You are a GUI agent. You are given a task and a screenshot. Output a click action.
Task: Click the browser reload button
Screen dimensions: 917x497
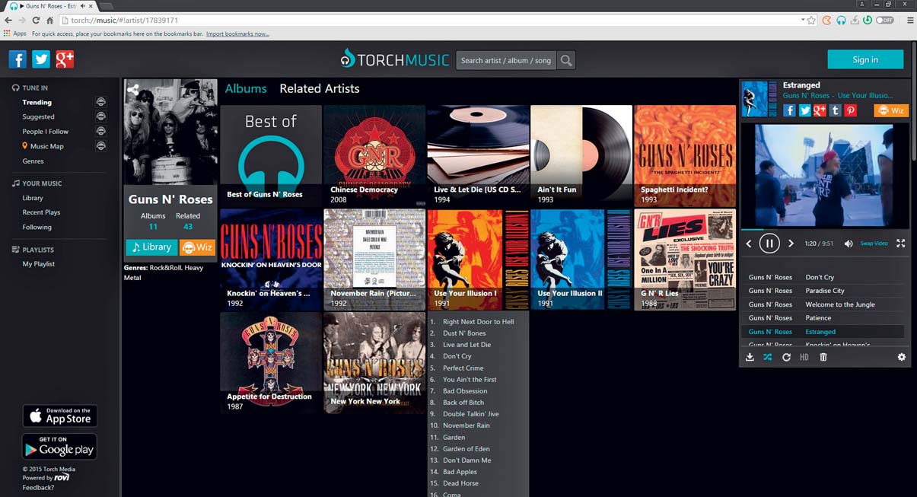pos(35,20)
